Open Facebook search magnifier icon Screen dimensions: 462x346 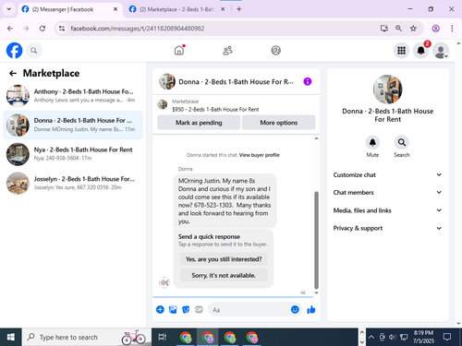point(34,51)
